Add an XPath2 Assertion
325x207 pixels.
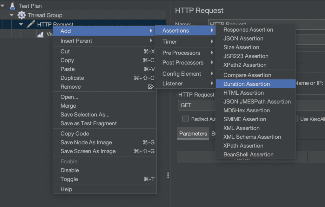click(256, 65)
